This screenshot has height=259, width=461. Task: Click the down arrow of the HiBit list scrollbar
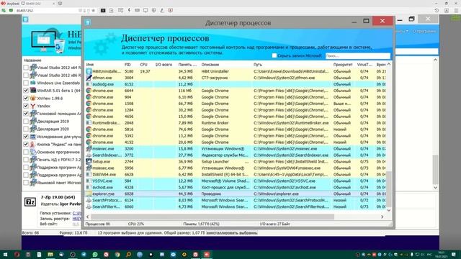point(435,187)
